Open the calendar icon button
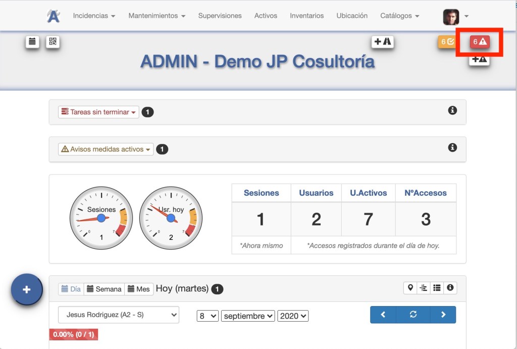This screenshot has height=349, width=517. tap(32, 42)
